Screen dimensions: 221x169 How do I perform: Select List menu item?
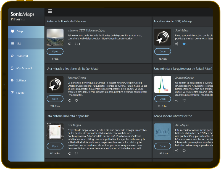tap(26, 44)
